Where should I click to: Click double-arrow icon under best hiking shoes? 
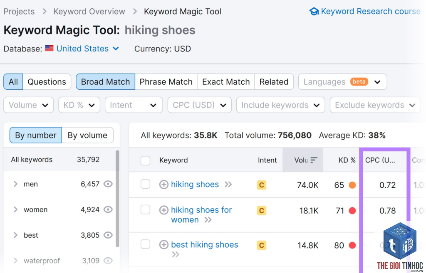176,255
